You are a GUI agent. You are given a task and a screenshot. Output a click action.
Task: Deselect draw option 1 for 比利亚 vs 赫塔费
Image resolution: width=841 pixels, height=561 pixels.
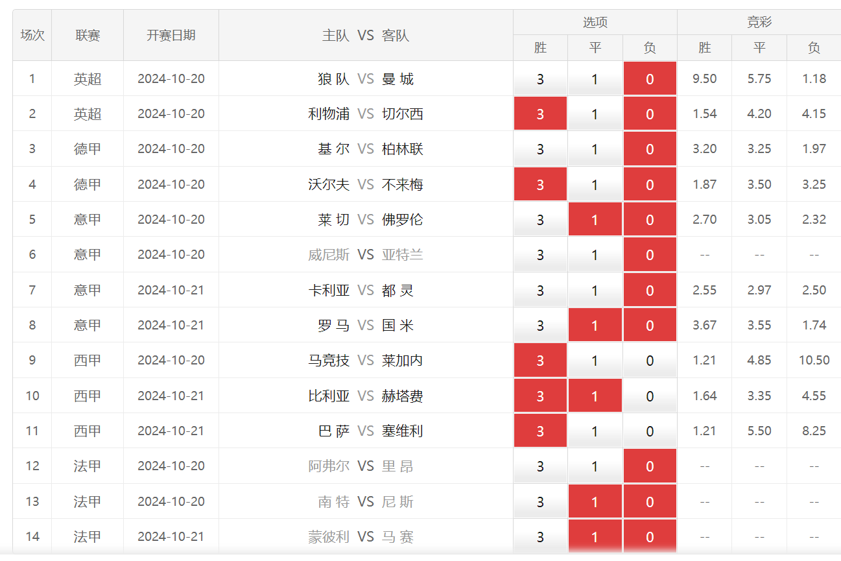point(595,396)
